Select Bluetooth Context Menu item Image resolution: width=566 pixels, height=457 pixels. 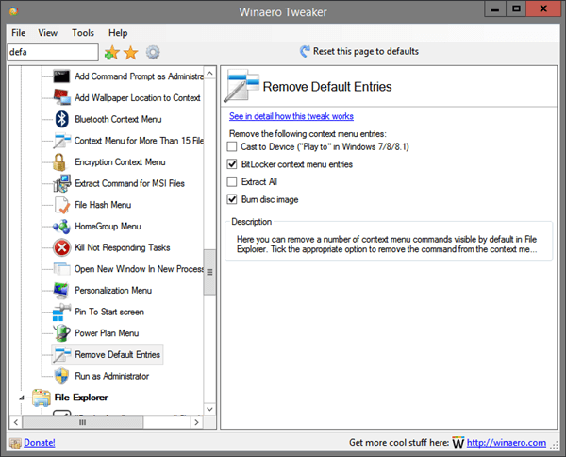[118, 119]
